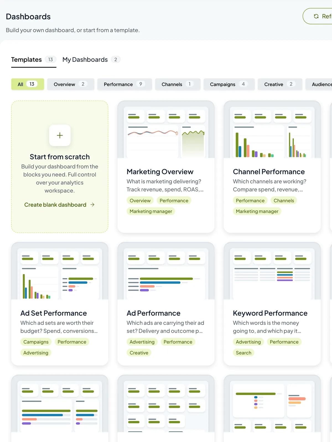Click the plus icon in Start from scratch
Screen dimensions: 332x442
(x=60, y=135)
